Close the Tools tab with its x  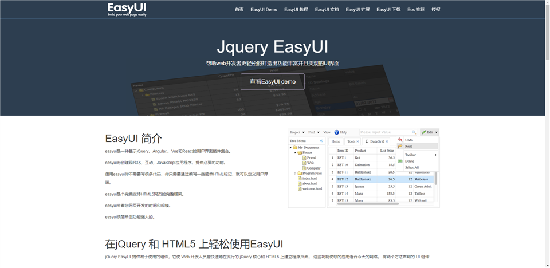point(357,141)
